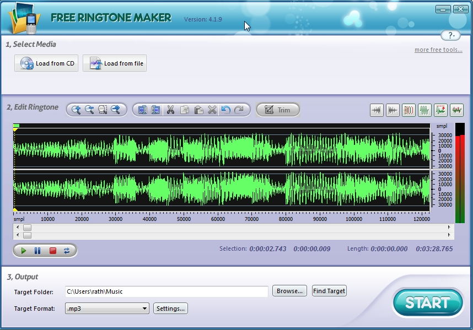Click the selection start time 0:00:02.743
Viewport: 473px width, 330px height.
coord(267,248)
